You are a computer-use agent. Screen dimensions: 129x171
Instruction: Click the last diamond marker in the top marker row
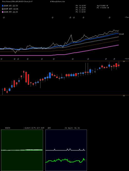pos(110,17)
